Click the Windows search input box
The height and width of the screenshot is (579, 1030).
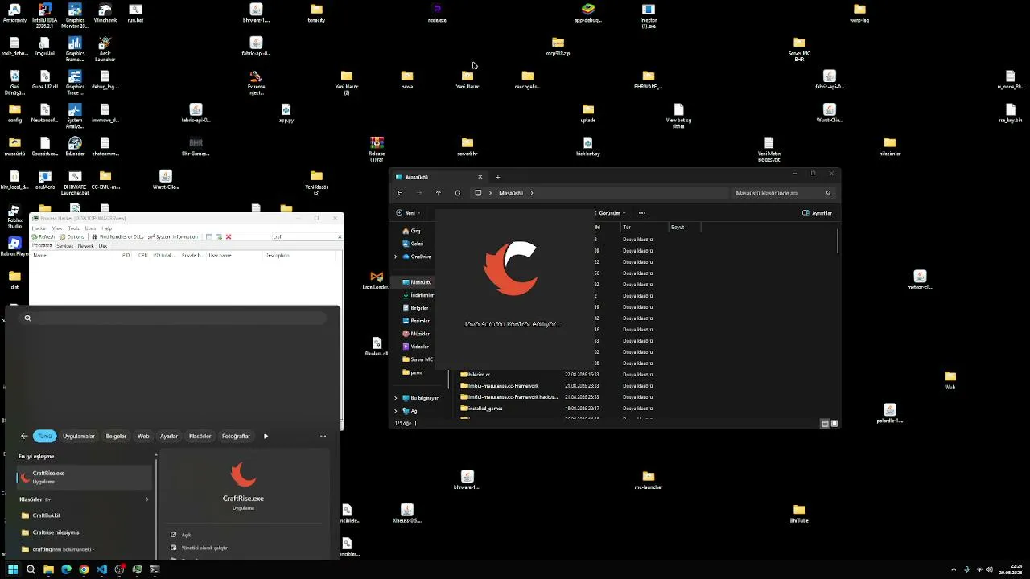pyautogui.click(x=174, y=318)
